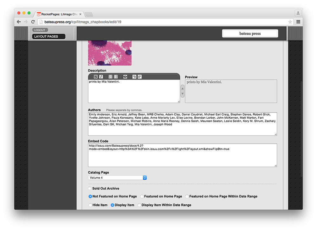Open Layout Pages in the sidebar
317x230 pixels.
[49, 36]
